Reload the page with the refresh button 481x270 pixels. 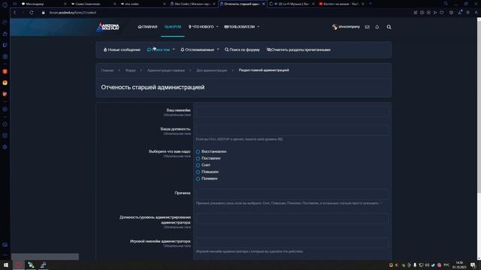32,13
